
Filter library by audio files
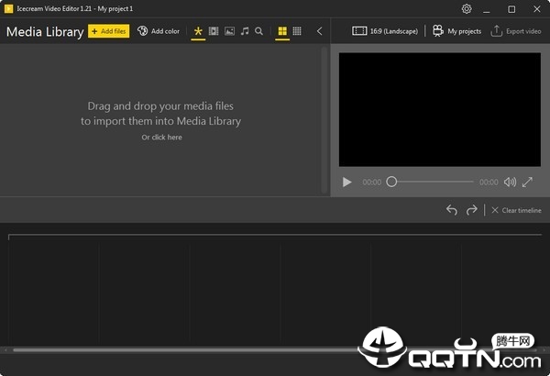[245, 31]
